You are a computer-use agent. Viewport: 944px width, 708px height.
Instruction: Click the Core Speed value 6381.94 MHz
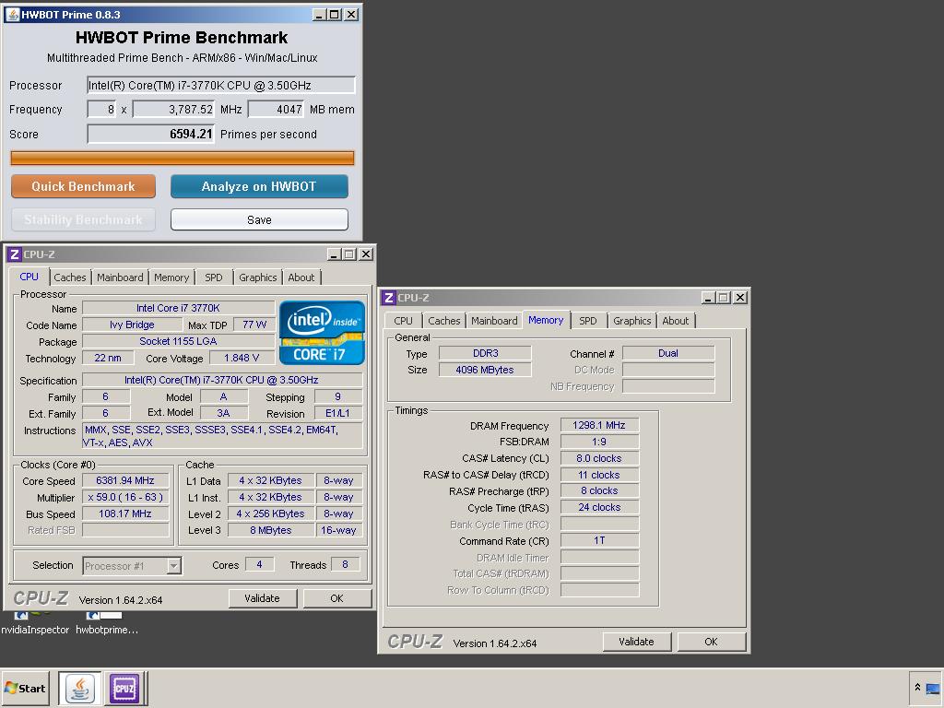pyautogui.click(x=125, y=480)
